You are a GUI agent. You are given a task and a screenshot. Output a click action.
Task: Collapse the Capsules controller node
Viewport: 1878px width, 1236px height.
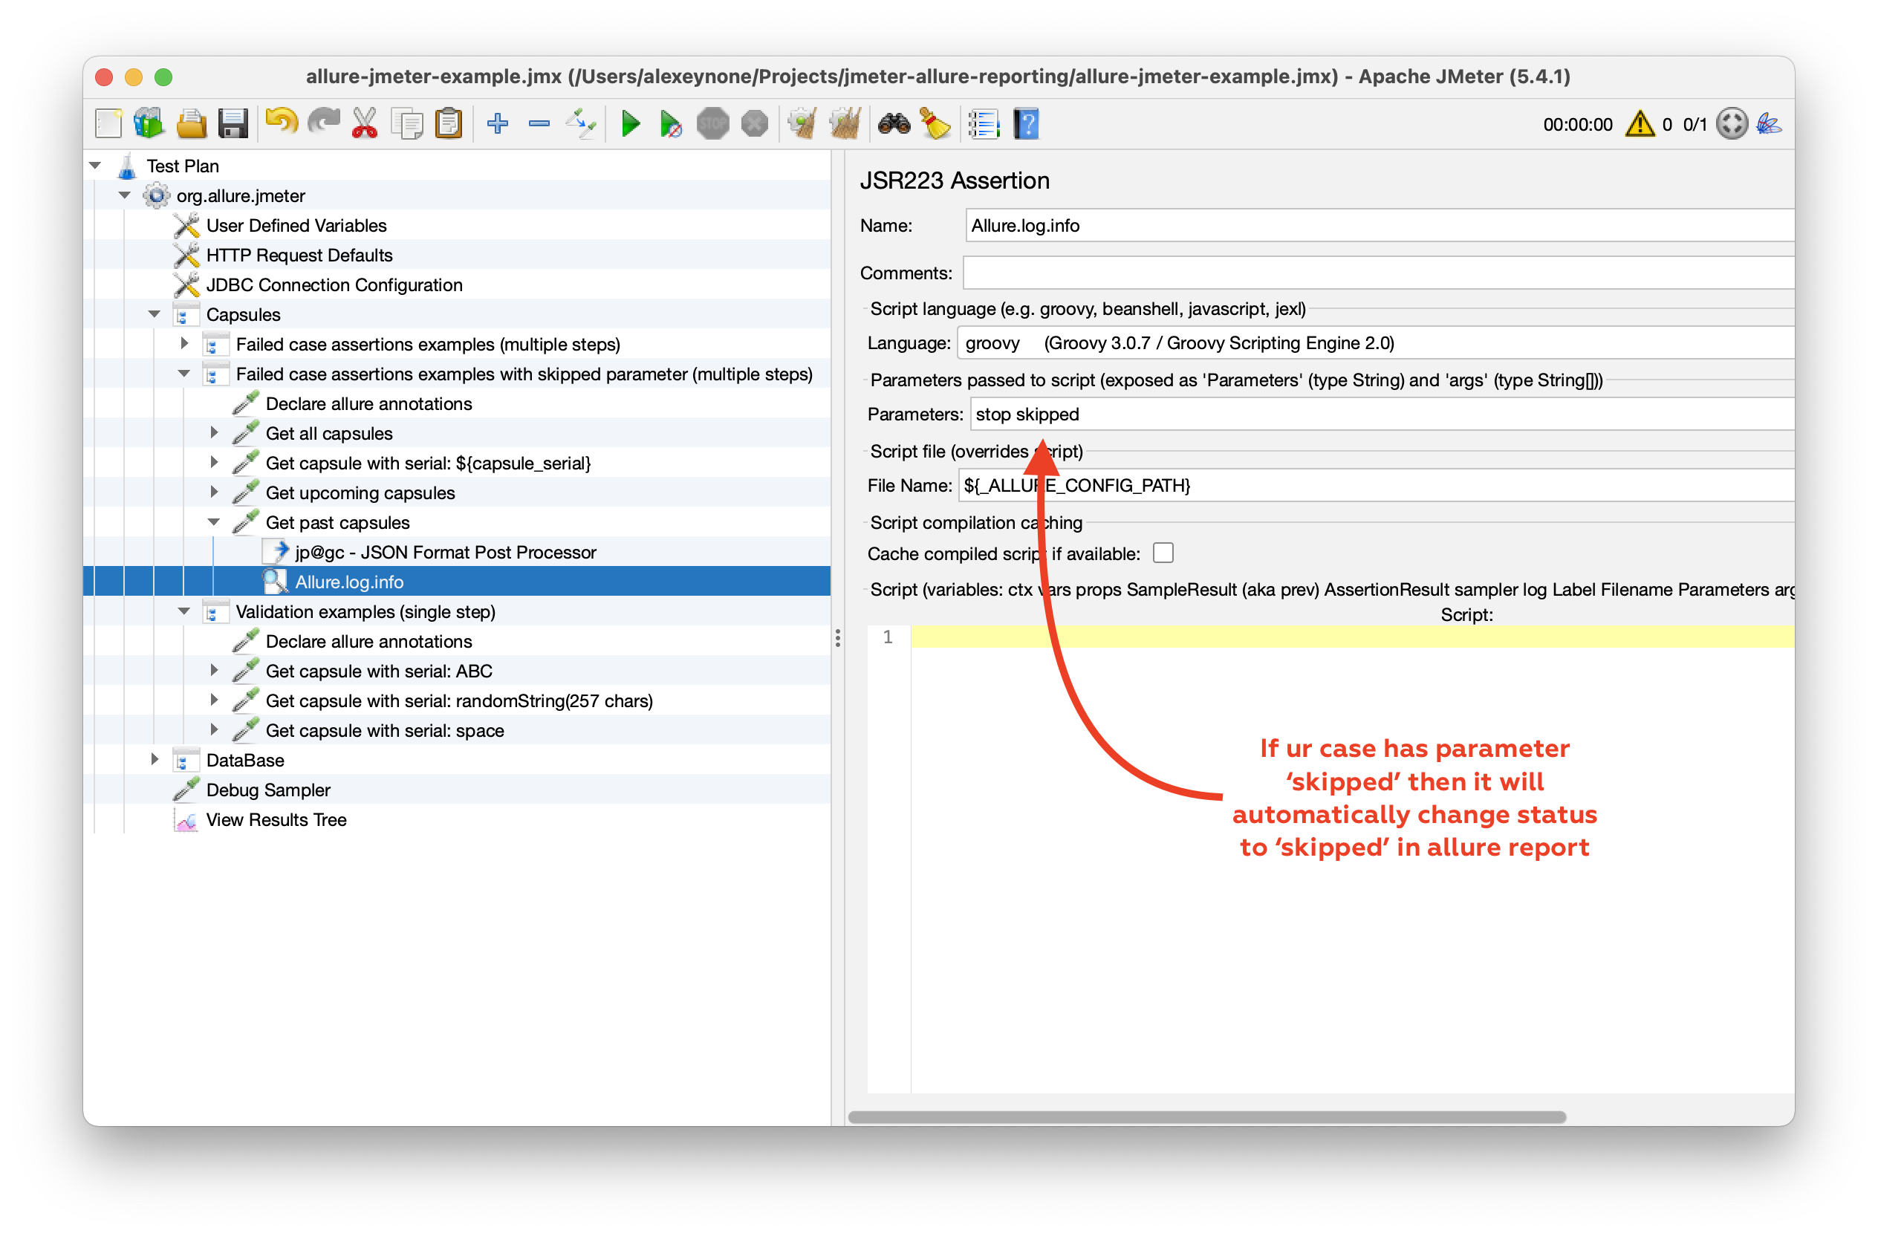click(x=155, y=314)
